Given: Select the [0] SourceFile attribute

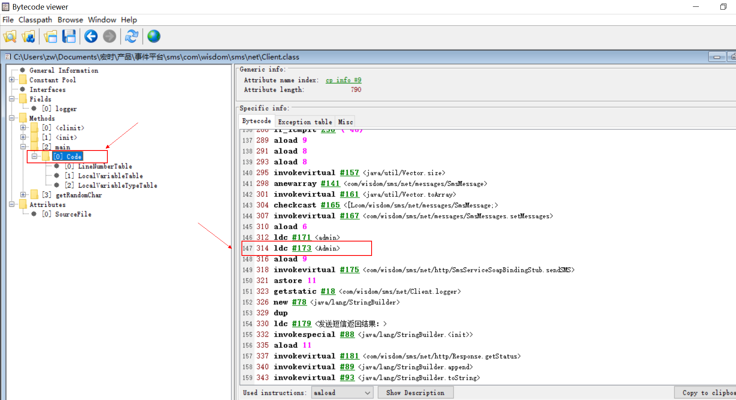Looking at the screenshot, I should point(67,214).
